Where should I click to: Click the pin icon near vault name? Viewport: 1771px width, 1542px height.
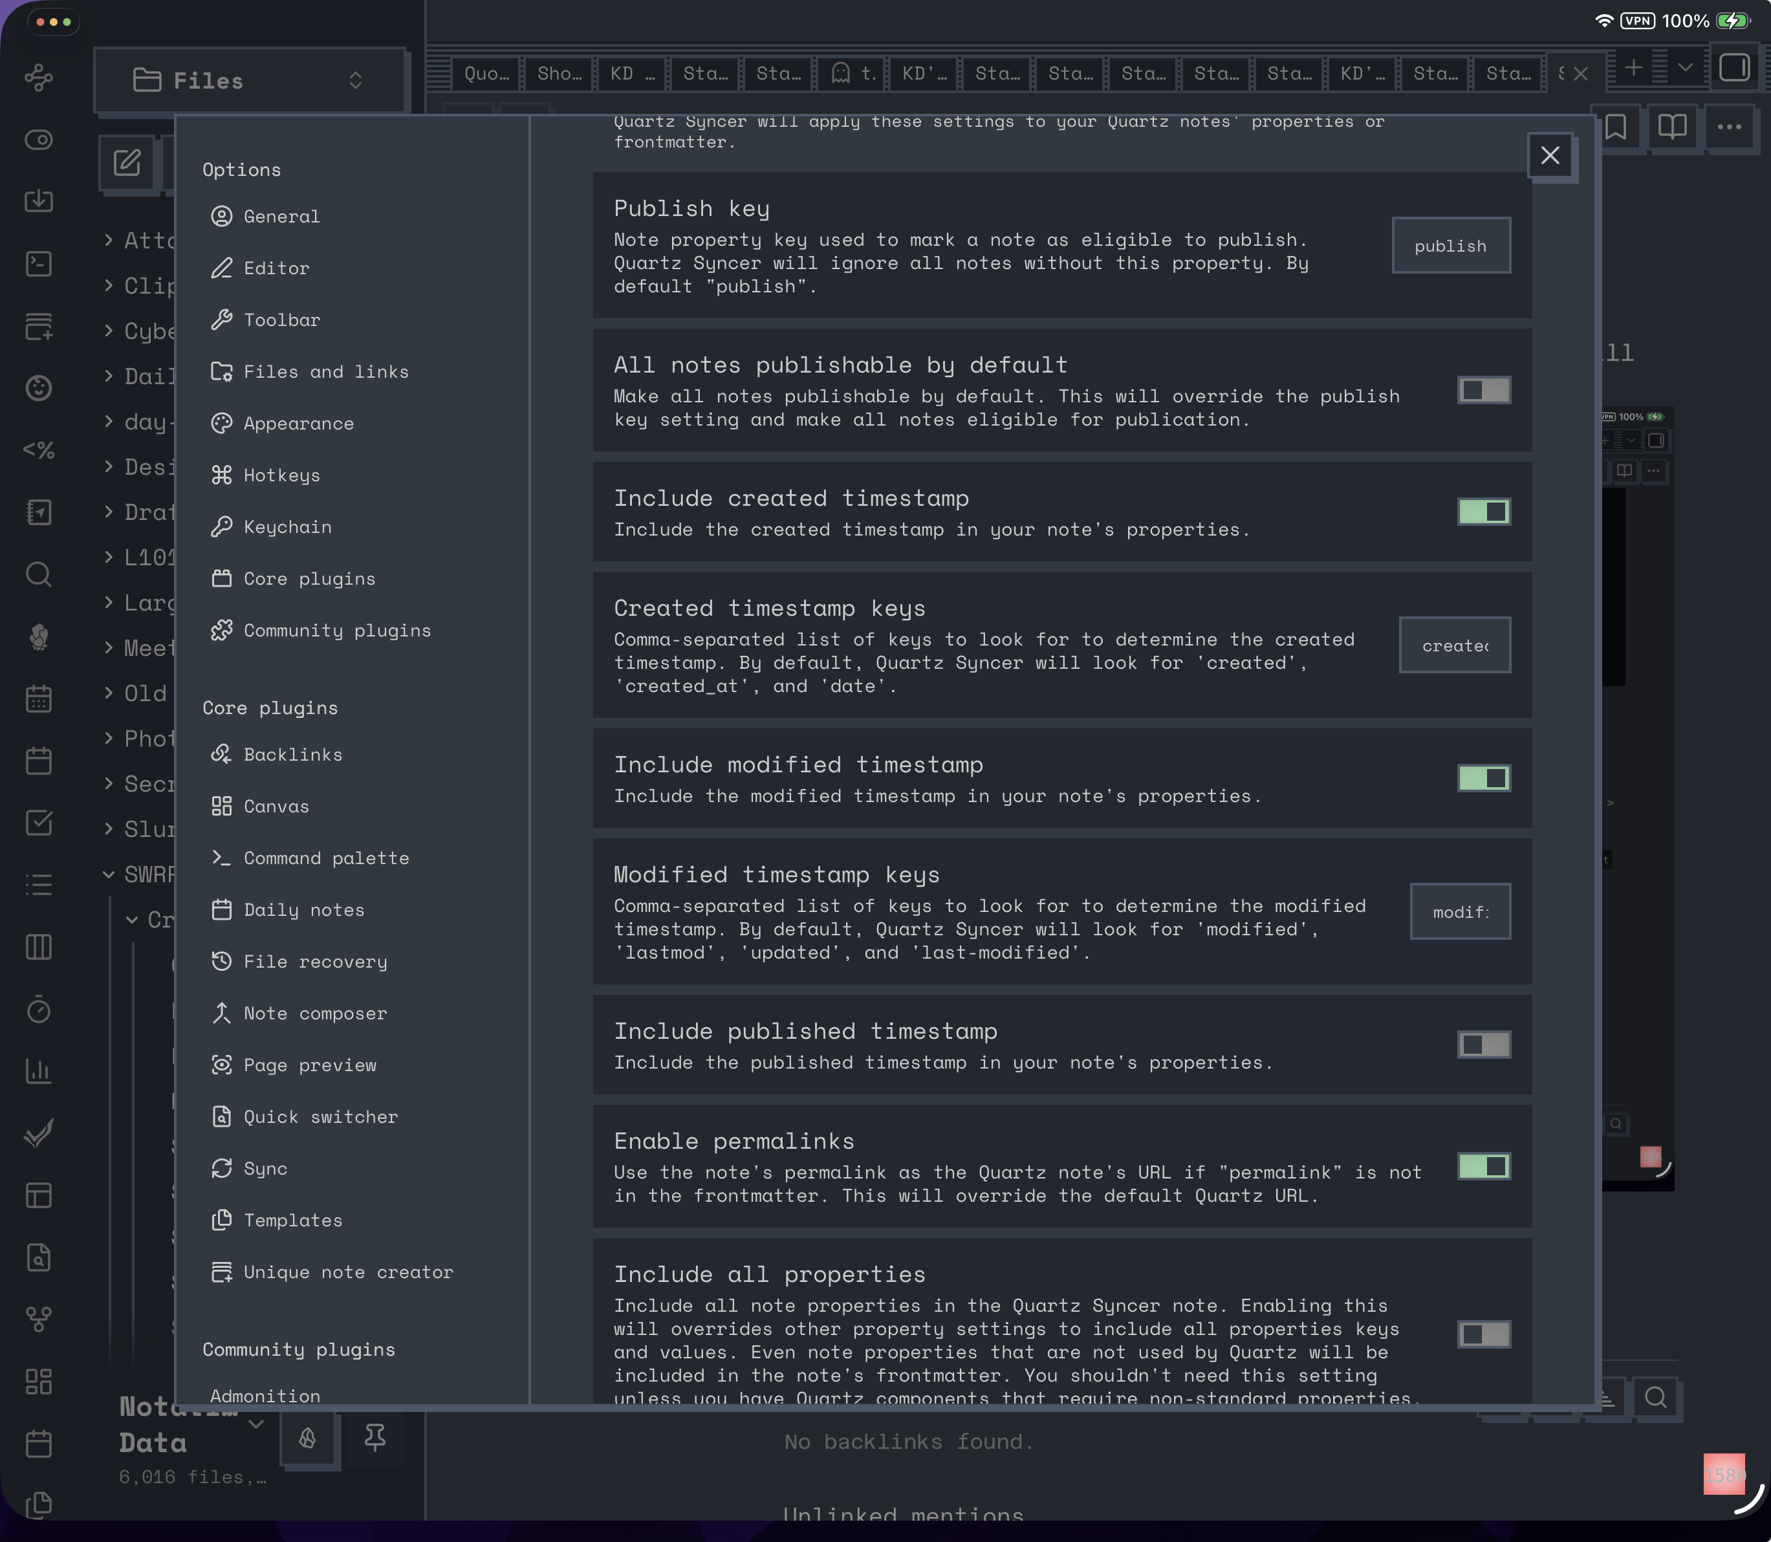[x=375, y=1437]
